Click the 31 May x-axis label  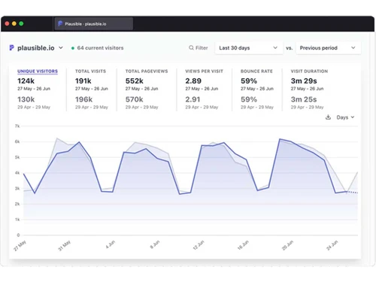click(x=65, y=246)
